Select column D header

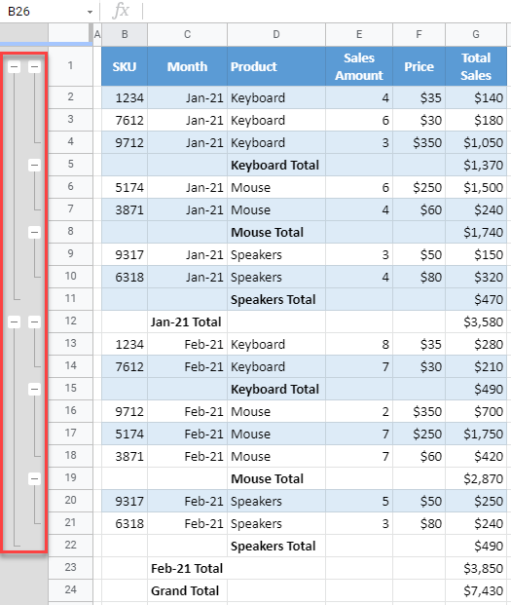(x=276, y=35)
